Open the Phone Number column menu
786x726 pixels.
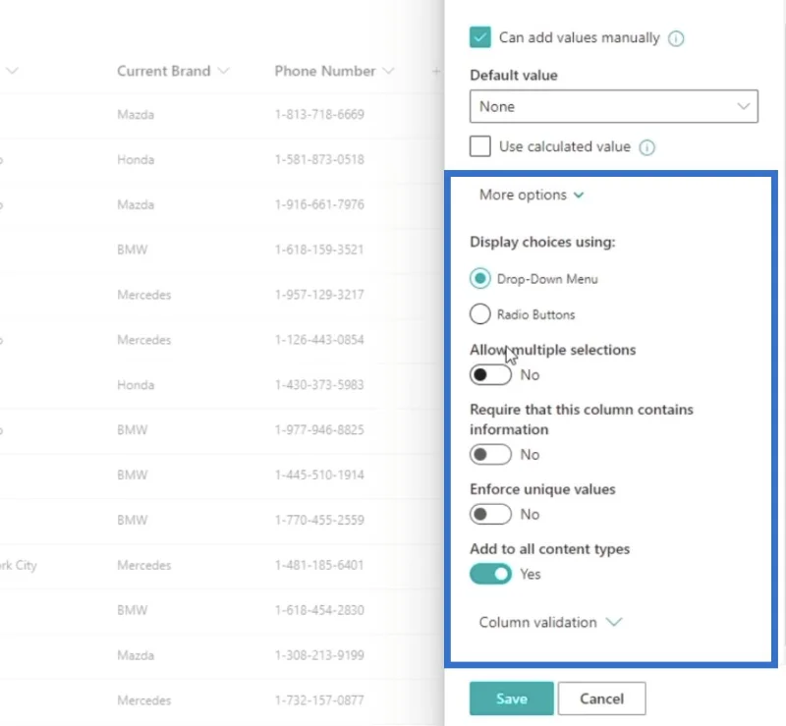coord(388,71)
